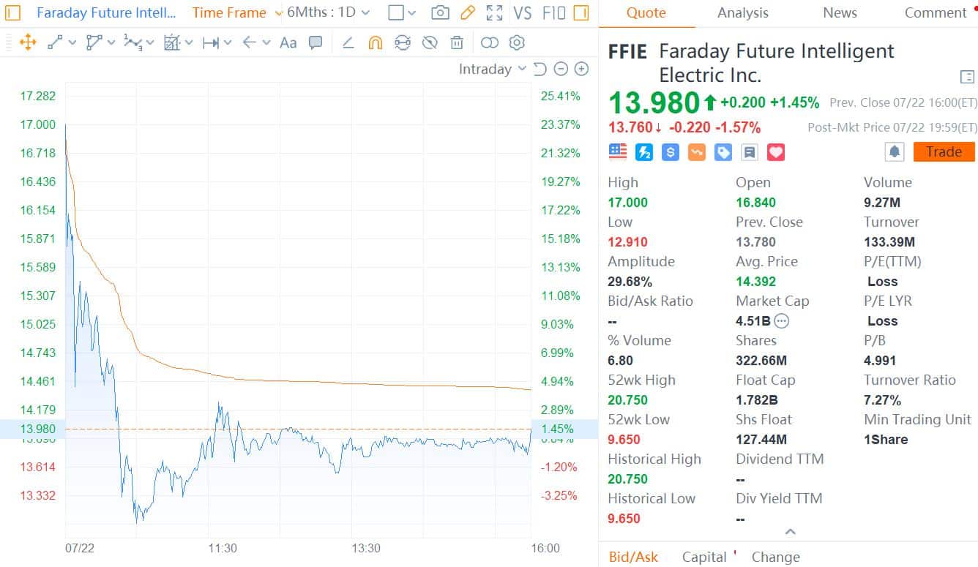The image size is (978, 567).
Task: Open chart settings gear icon
Action: click(517, 42)
